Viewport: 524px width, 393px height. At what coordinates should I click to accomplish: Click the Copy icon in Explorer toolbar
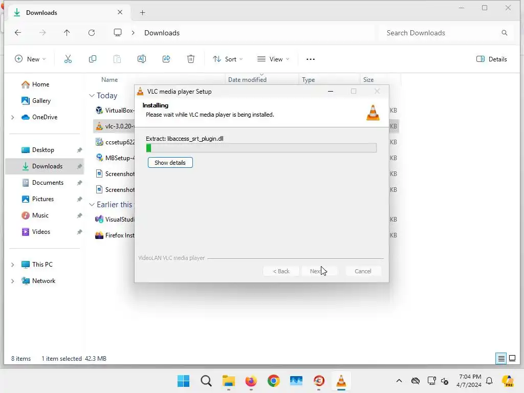pos(93,59)
